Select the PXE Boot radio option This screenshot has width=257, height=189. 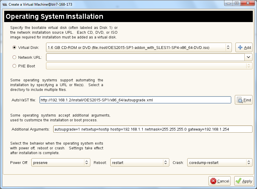click(x=14, y=66)
